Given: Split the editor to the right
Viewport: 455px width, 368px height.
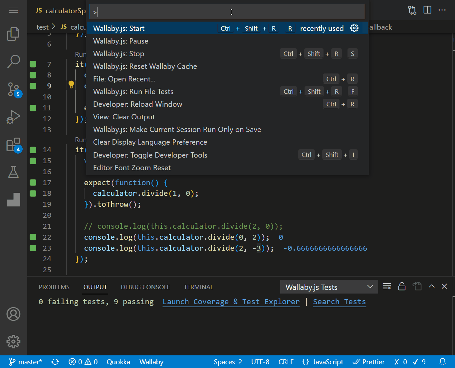Looking at the screenshot, I should click(x=427, y=10).
